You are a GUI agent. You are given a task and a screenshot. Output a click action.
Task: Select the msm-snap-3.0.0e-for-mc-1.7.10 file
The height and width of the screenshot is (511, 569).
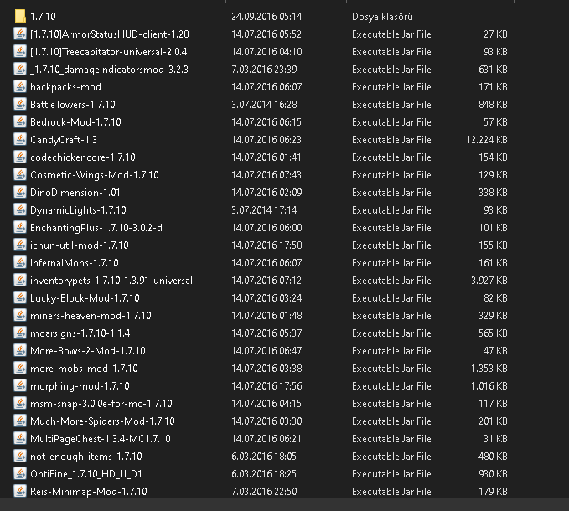pos(101,404)
